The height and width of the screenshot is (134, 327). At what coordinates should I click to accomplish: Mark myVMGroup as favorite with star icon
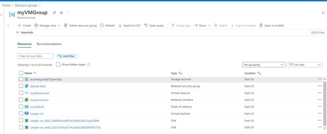61,13
